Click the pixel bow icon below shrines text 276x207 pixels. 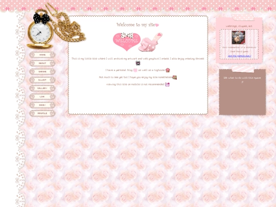[138, 63]
